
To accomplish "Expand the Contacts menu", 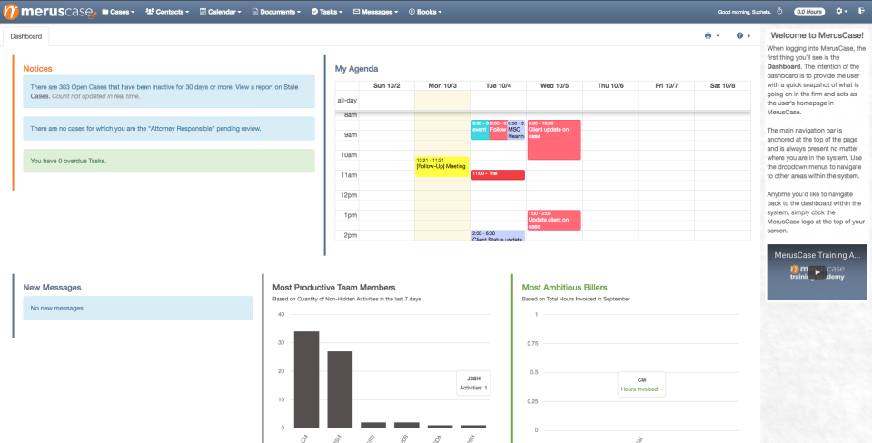I will click(167, 12).
